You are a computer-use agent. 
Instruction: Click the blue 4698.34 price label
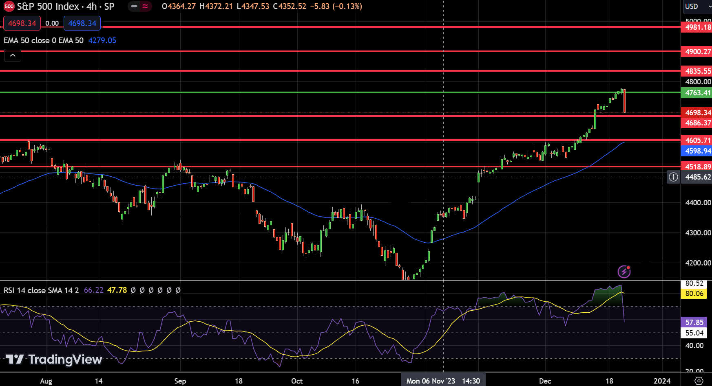point(82,23)
